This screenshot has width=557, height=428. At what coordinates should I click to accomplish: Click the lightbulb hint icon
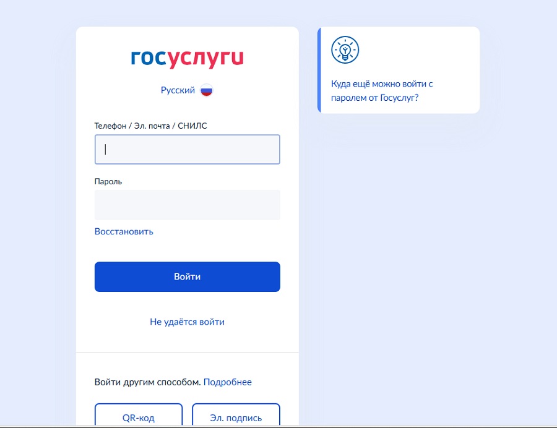(x=345, y=49)
